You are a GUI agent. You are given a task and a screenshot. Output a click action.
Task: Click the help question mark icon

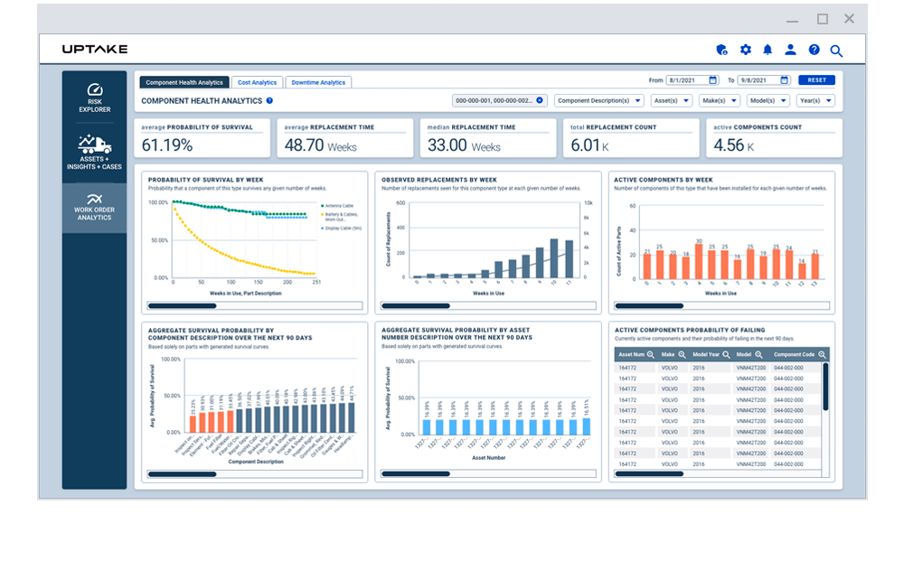click(813, 50)
